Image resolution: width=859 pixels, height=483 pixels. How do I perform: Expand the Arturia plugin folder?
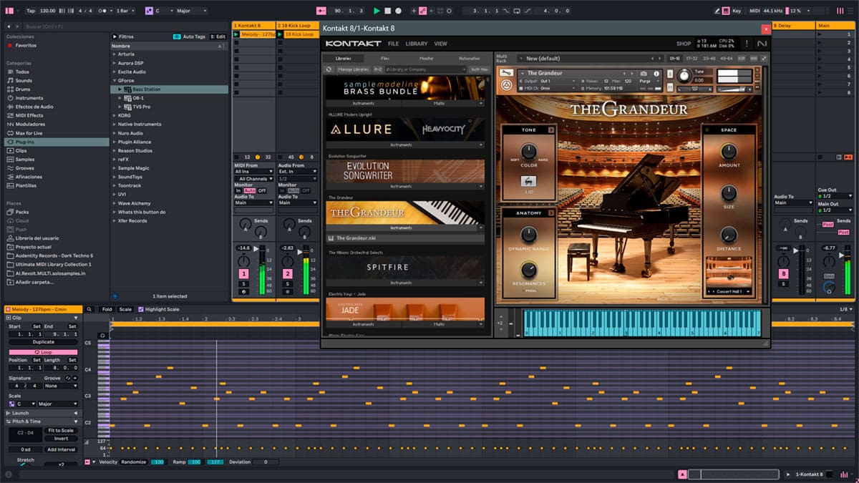pos(114,54)
